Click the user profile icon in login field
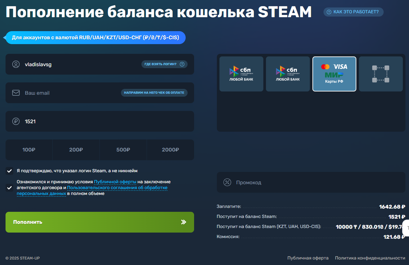Viewport: 409px width, 265px height. tap(16, 64)
